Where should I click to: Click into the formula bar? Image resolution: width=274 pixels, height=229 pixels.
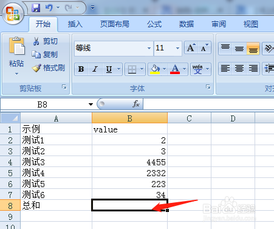click(208, 104)
